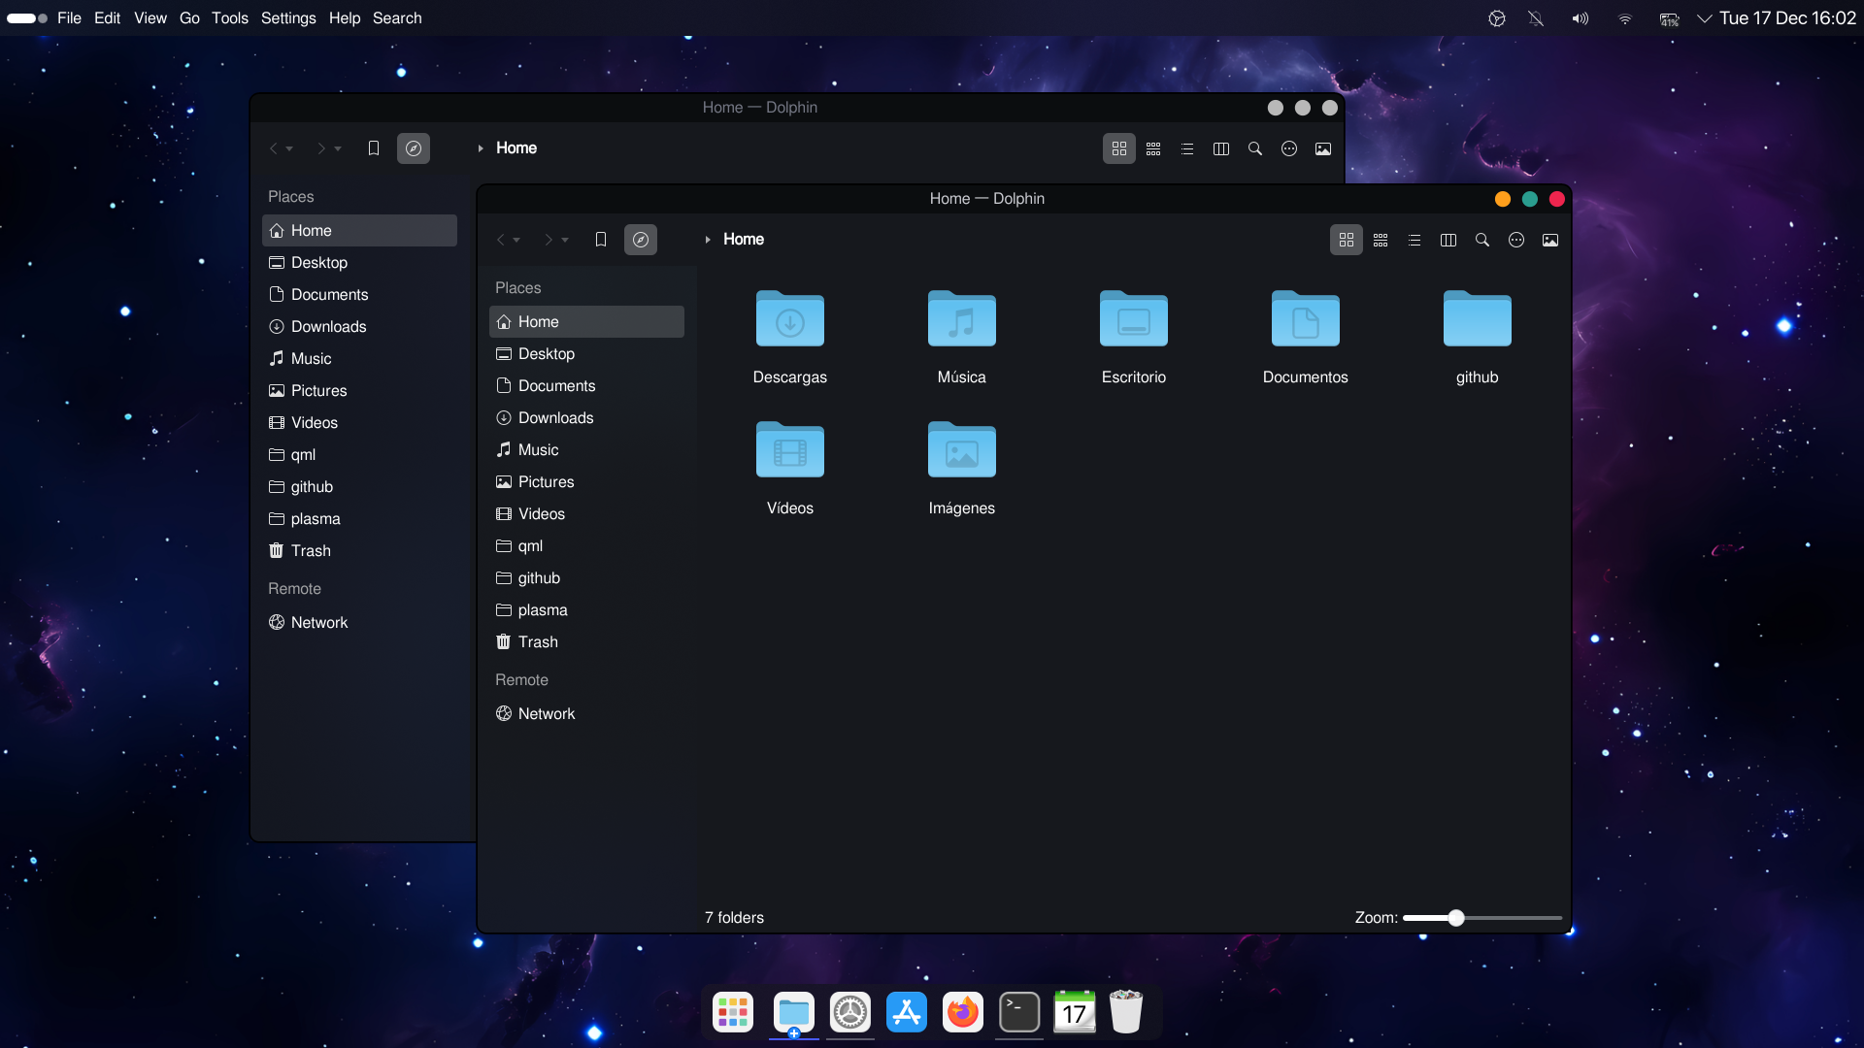Screen dimensions: 1864x1048
Task: Toggle compass location button in back window
Action: 414,148
